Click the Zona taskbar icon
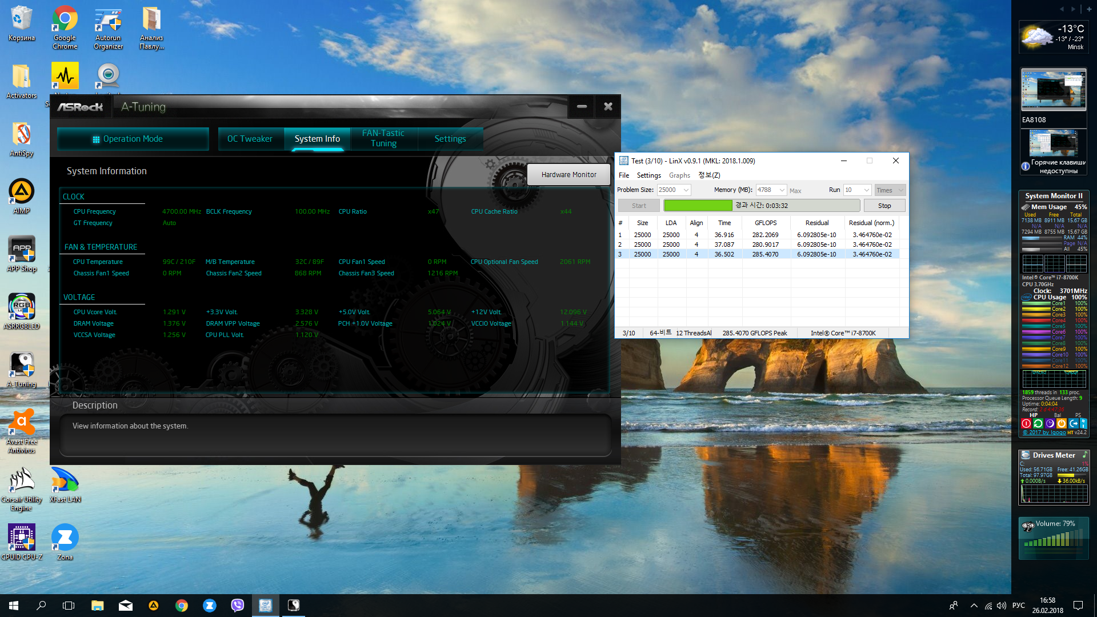The height and width of the screenshot is (617, 1097). [210, 605]
